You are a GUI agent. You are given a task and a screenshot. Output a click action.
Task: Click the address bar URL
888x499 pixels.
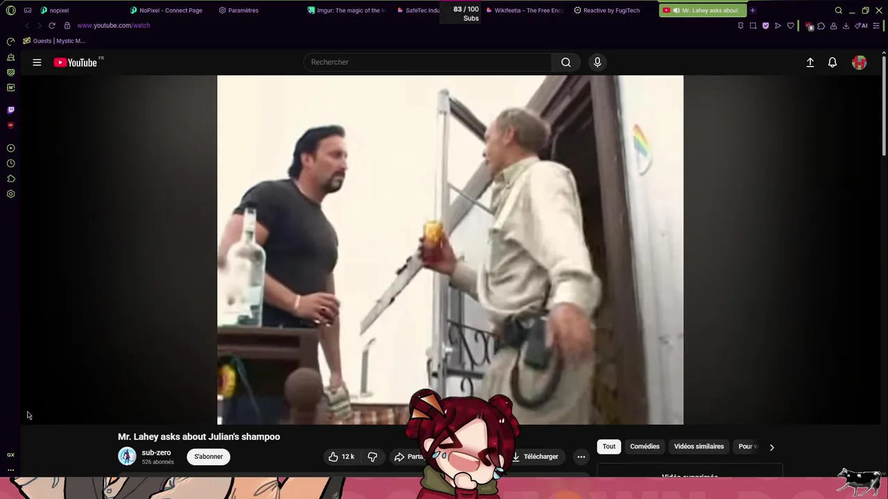click(114, 26)
